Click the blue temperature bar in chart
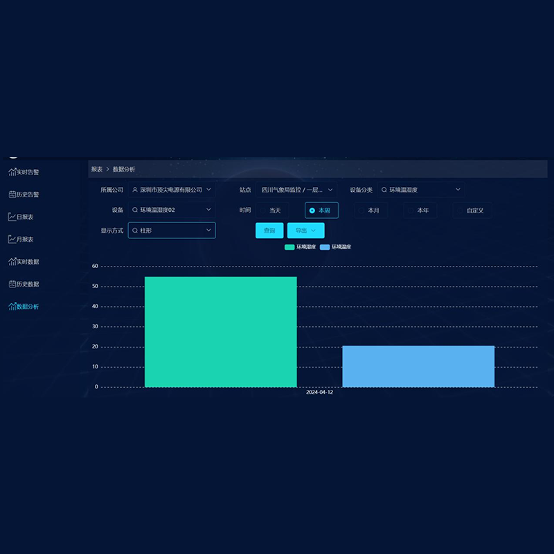 coord(418,366)
